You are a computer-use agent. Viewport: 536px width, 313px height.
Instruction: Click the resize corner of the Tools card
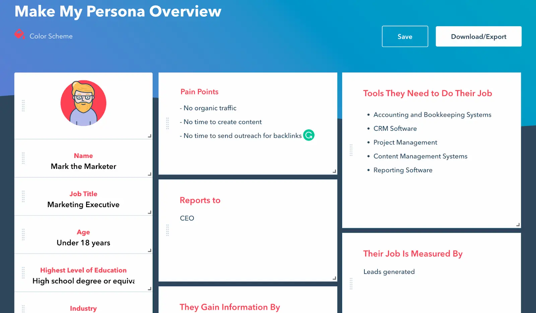[518, 225]
